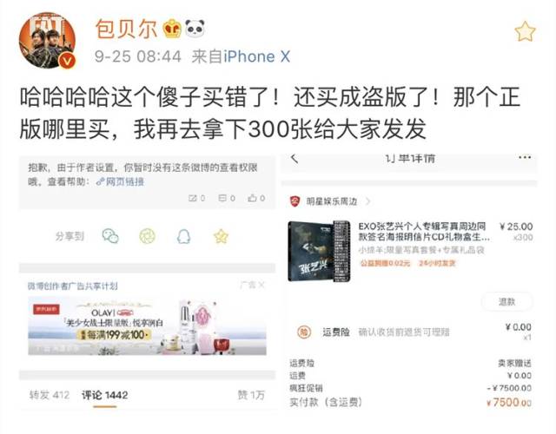556x434 pixels.
Task: Like the embedded post via thumbs-up icon
Action: [256, 198]
